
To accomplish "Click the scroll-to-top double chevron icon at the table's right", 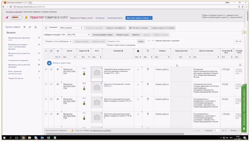I will 240,65.
